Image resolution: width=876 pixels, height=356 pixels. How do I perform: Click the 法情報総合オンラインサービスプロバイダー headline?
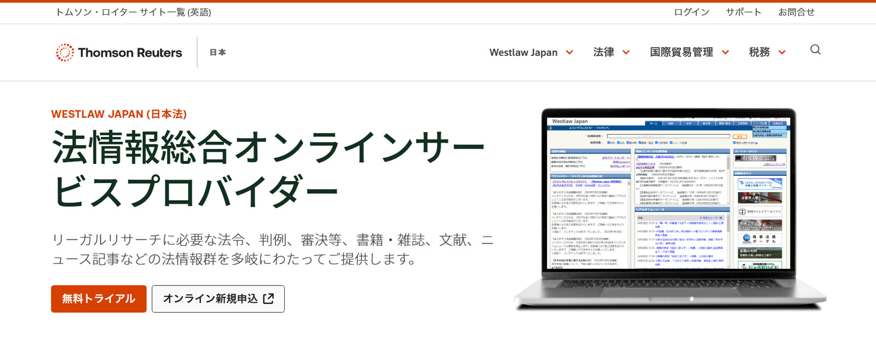click(x=268, y=169)
